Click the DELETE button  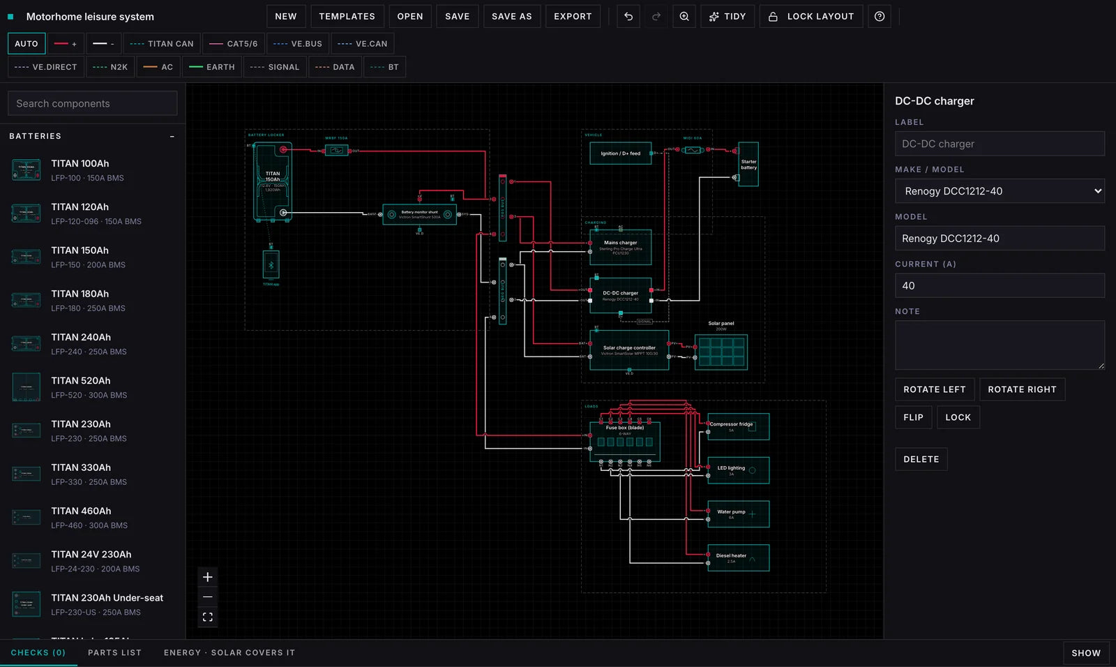coord(921,459)
